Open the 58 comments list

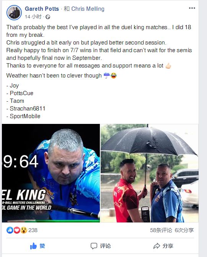(161, 230)
